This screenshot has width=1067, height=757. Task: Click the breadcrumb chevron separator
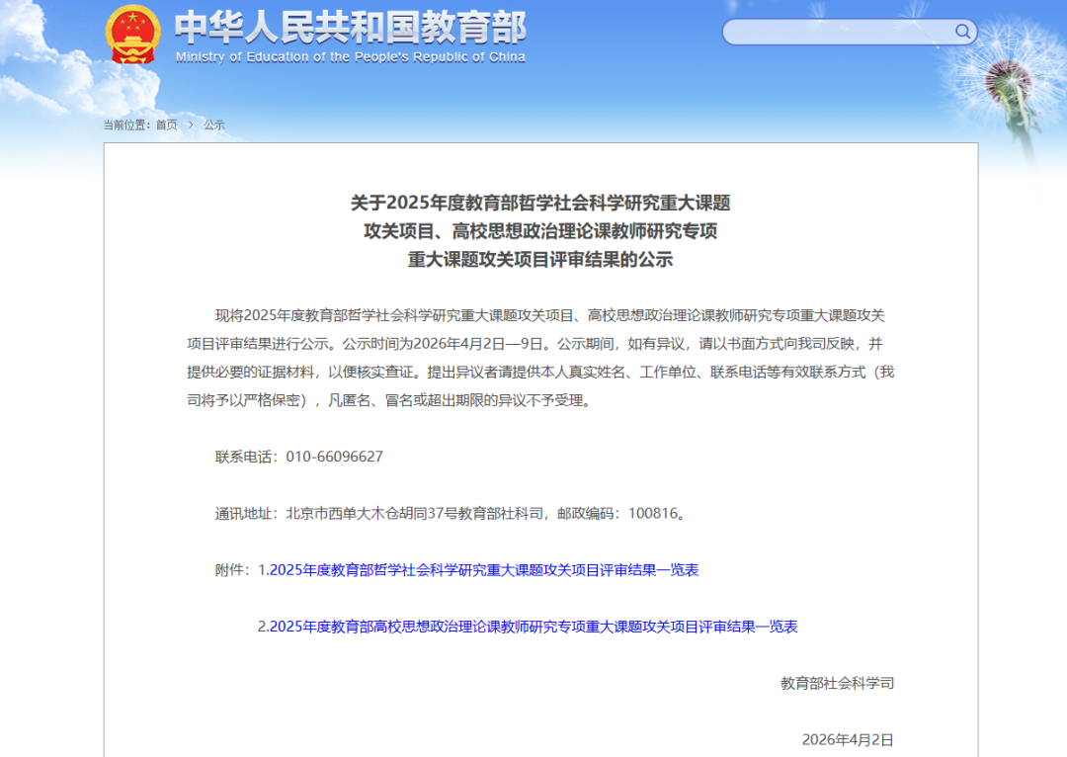191,125
